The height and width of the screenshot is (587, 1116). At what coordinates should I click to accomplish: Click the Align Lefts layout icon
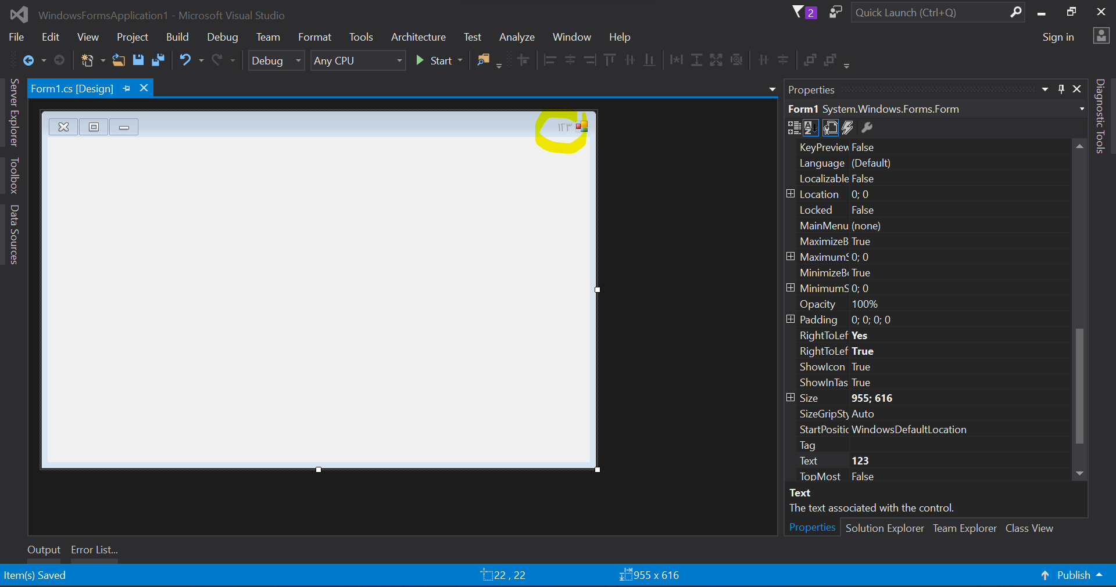point(550,60)
